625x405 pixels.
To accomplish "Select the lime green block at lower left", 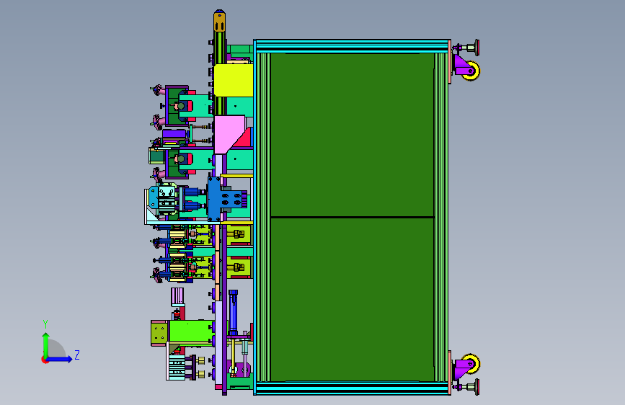I will tap(192, 331).
